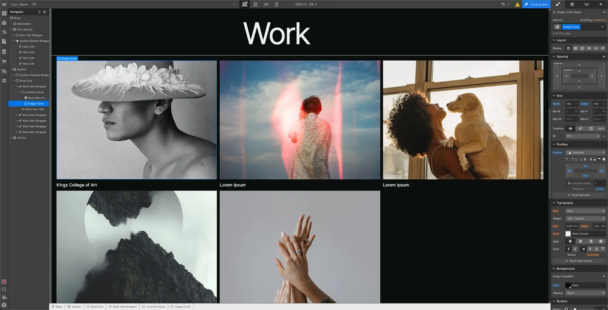Click Work Grid breadcrumb at bottom
The width and height of the screenshot is (608, 310).
(95, 307)
